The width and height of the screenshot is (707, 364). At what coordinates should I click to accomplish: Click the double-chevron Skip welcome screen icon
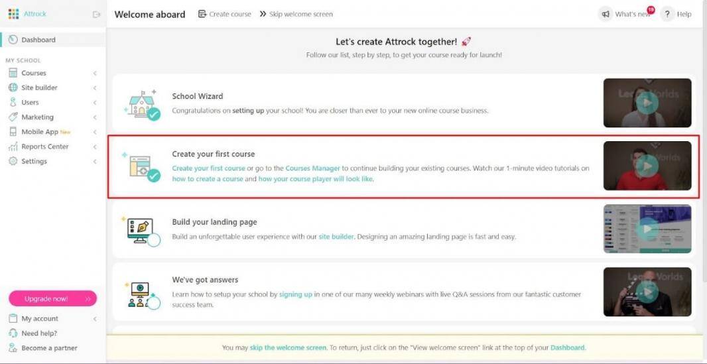tap(263, 14)
